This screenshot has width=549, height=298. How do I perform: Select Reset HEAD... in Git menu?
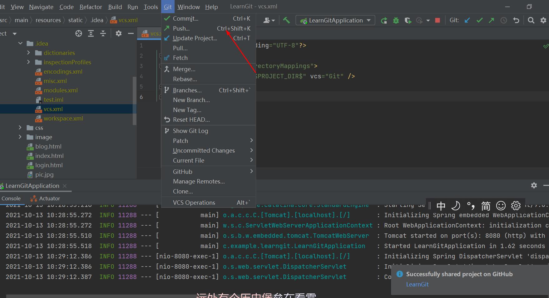(x=209, y=120)
